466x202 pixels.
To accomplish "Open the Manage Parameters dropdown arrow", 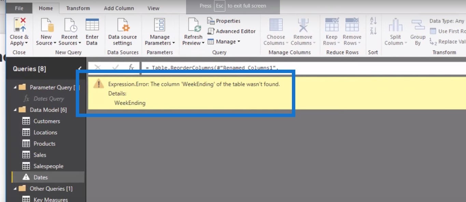I will tap(173, 43).
